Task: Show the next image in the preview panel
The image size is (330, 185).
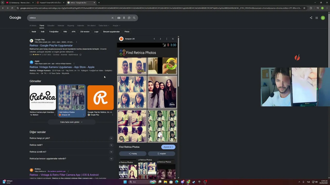Action: [160, 39]
